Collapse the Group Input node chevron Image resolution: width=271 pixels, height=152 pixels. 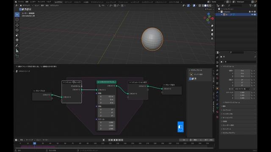34,91
